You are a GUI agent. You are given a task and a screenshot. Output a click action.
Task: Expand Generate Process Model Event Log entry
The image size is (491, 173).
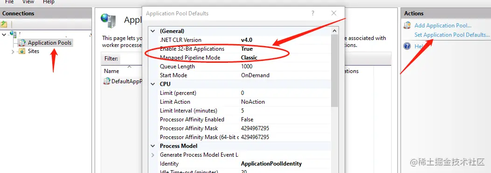coord(153,155)
